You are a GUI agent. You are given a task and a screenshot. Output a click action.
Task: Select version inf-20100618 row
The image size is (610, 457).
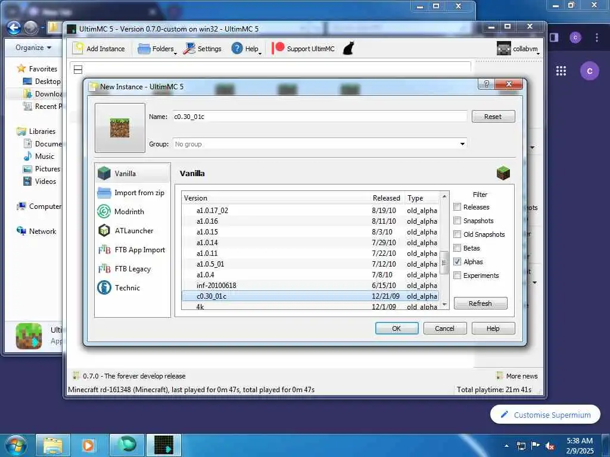click(x=310, y=285)
